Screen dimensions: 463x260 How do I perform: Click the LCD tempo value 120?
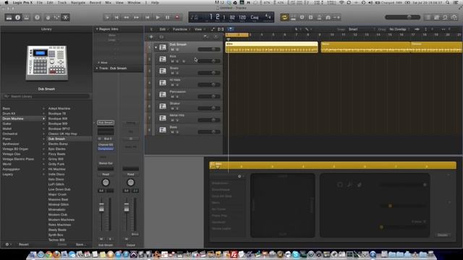pyautogui.click(x=242, y=17)
